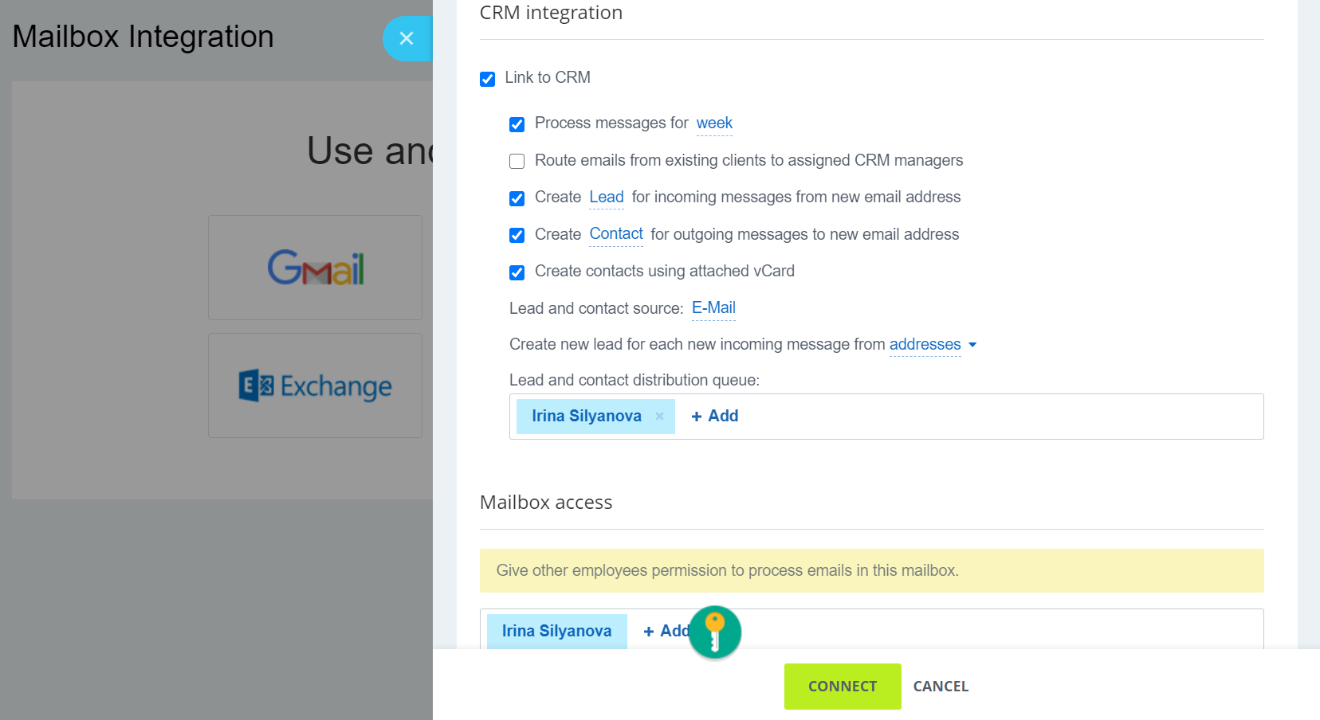The image size is (1320, 720).
Task: Select the Irina Silyanova tag under Mailbox access
Action: [556, 631]
